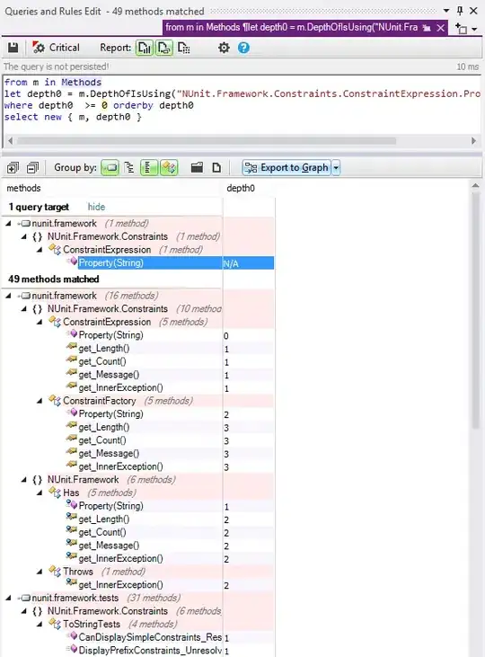Collapse the nunit.framework.tests assembly node
485x657 pixels.
8,598
